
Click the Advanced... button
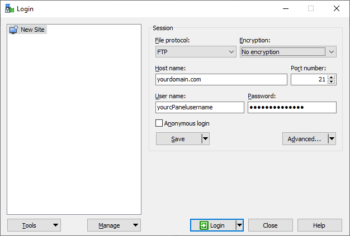[x=305, y=139]
